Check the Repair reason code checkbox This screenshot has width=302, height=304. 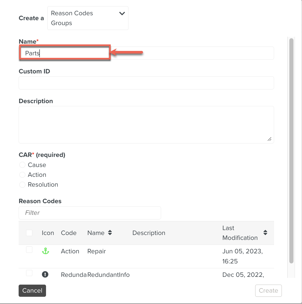pyautogui.click(x=29, y=250)
